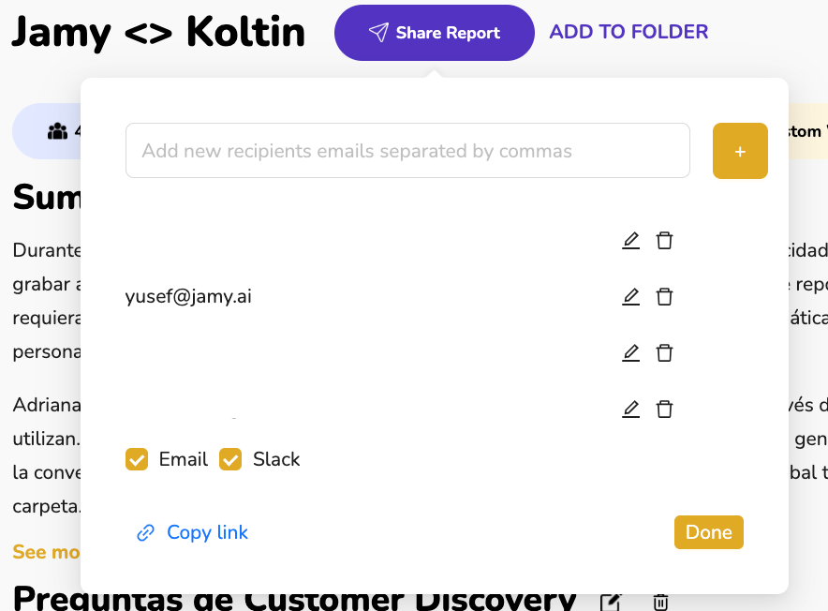Click the yellow plus button to add recipients

[x=740, y=151]
